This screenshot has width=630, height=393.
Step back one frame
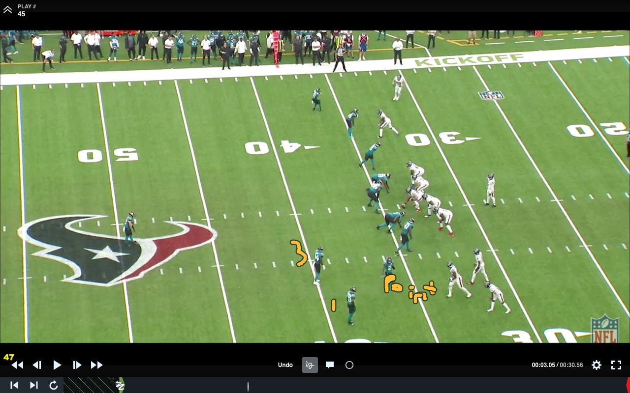pyautogui.click(x=37, y=365)
